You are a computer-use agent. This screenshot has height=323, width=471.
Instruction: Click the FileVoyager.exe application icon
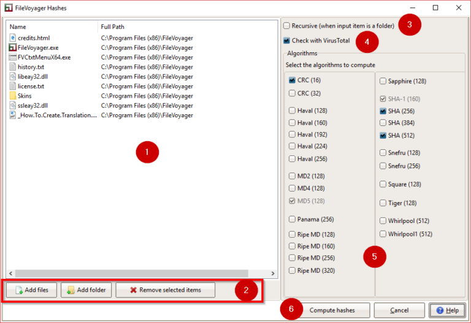[x=13, y=47]
